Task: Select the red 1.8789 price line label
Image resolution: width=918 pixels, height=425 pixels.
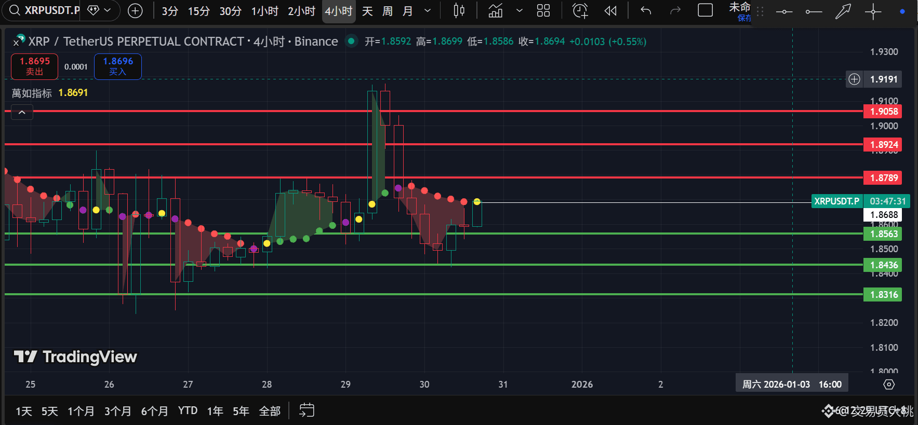Action: [x=882, y=177]
